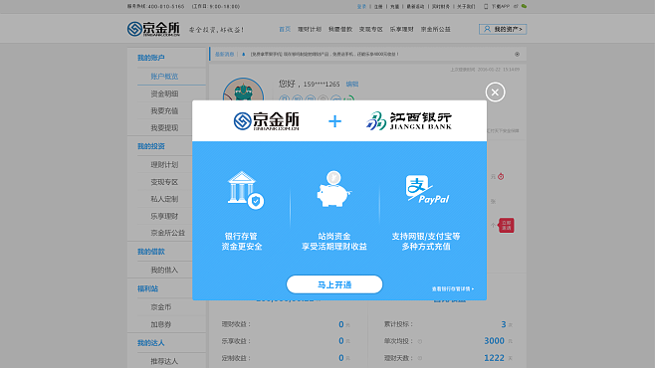This screenshot has height=368, width=655.
Task: Click the 京金所 logo in the page header
Action: pos(153,29)
